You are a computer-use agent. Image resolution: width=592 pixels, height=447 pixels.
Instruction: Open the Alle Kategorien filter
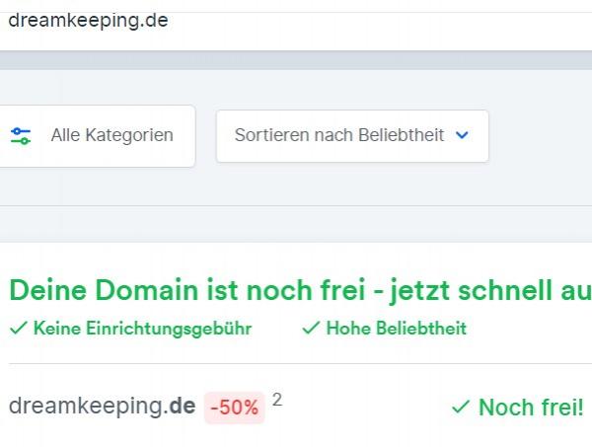click(x=98, y=136)
